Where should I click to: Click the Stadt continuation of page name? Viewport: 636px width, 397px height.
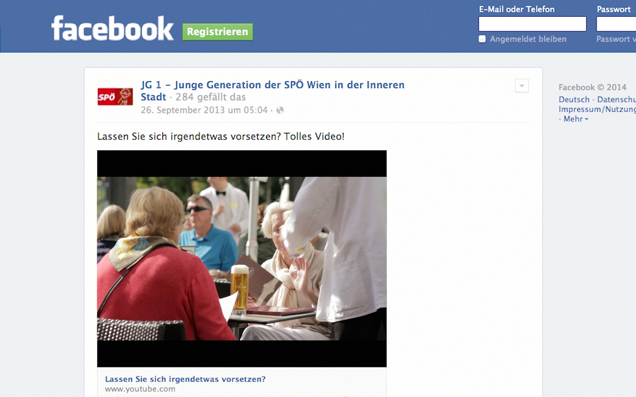(153, 97)
